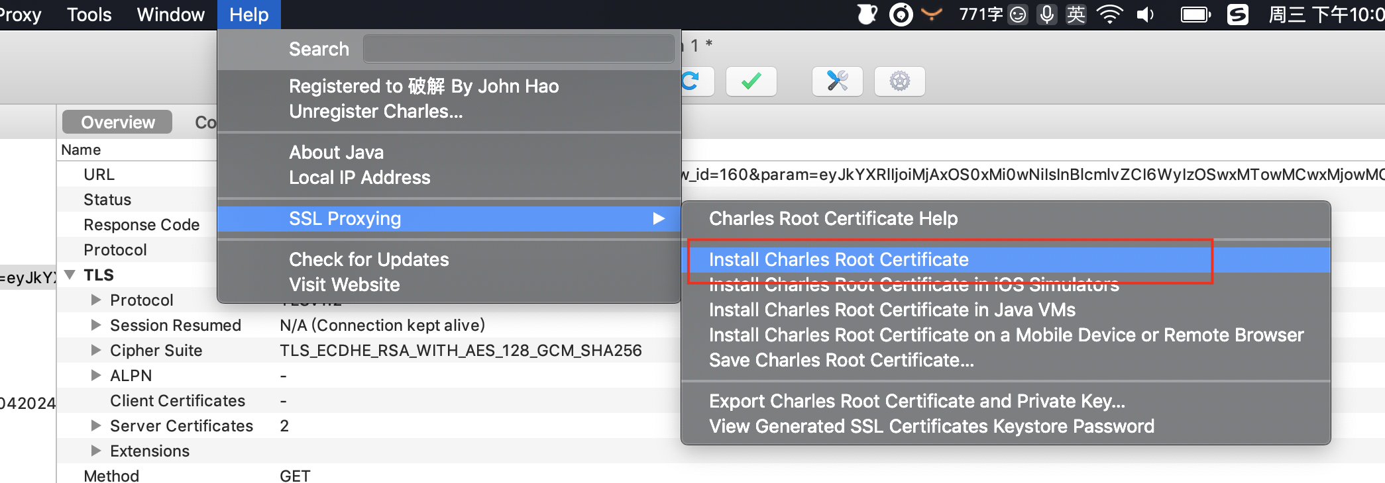Open the SSL Proxying submenu arrow

pyautogui.click(x=658, y=218)
